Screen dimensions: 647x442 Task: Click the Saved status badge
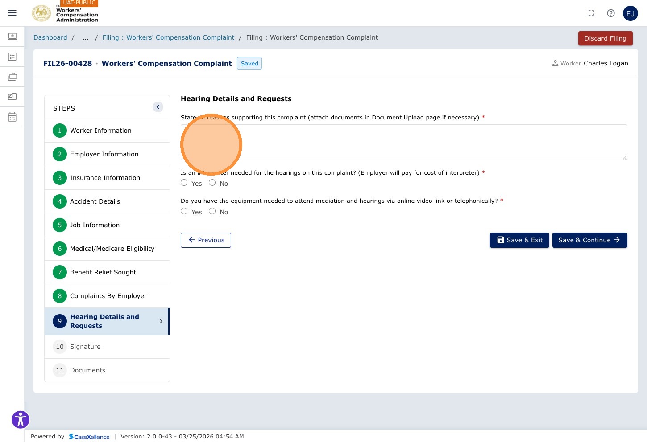(249, 63)
